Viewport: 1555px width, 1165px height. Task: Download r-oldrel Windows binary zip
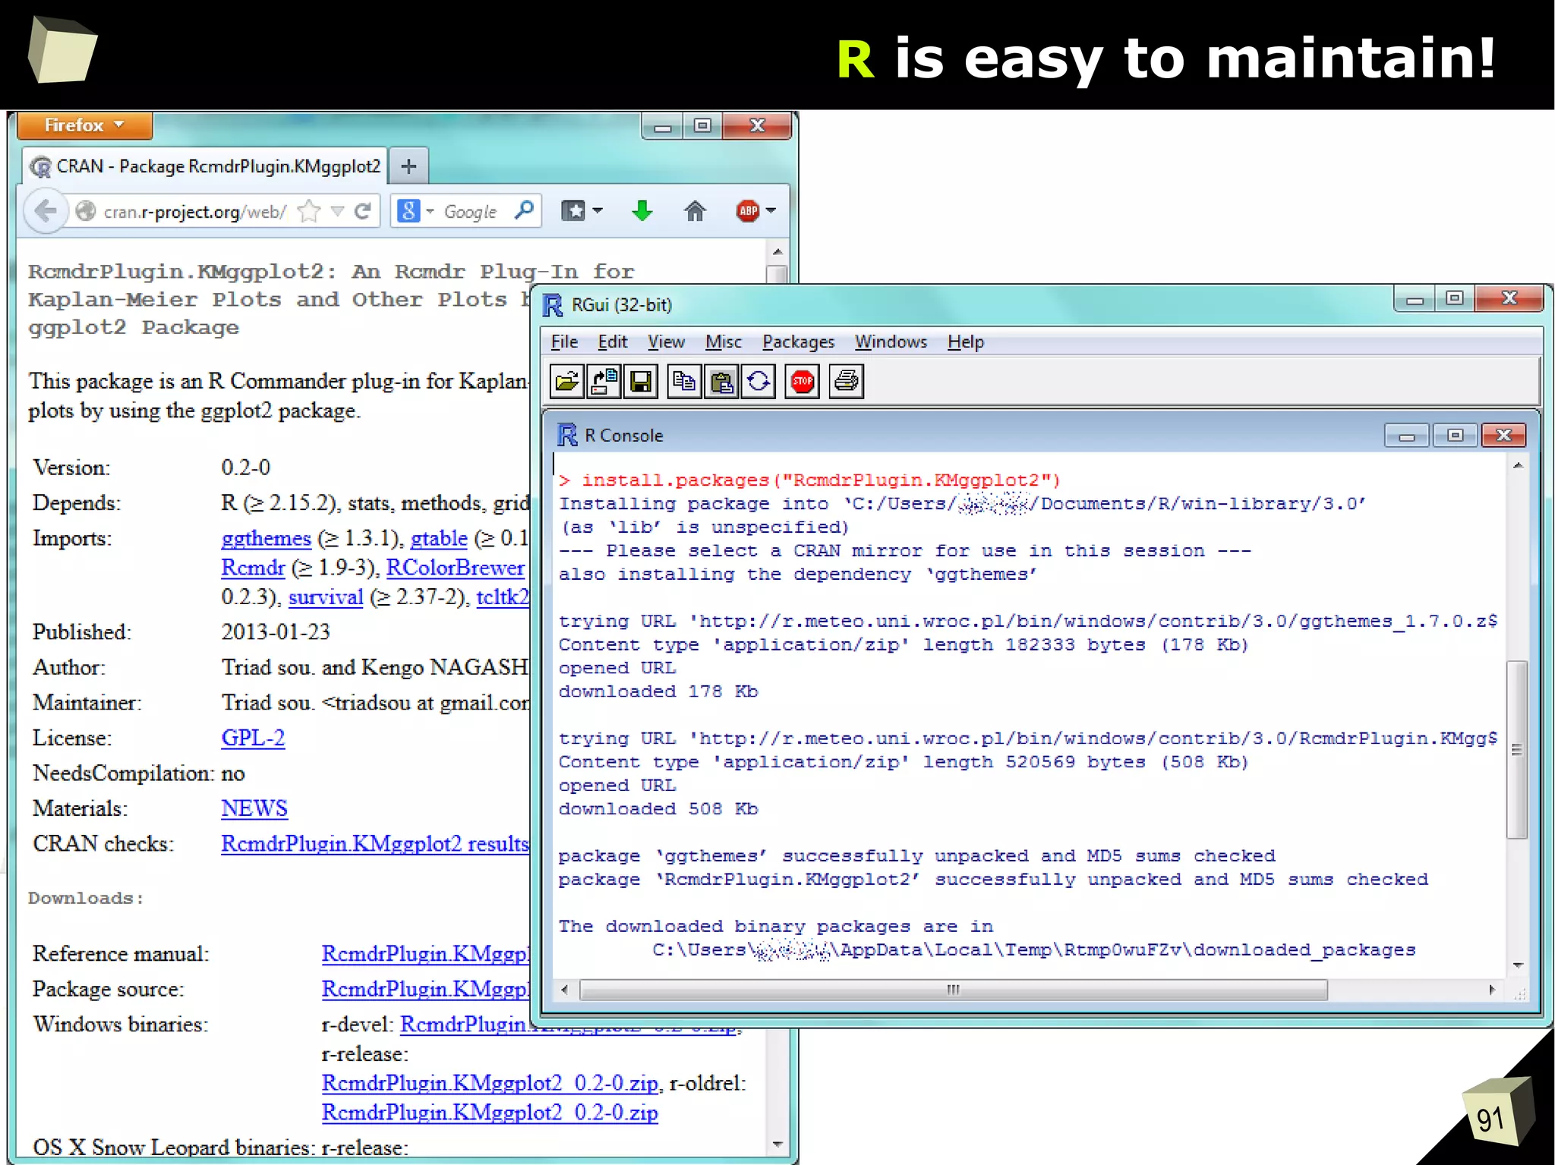[x=490, y=1113]
